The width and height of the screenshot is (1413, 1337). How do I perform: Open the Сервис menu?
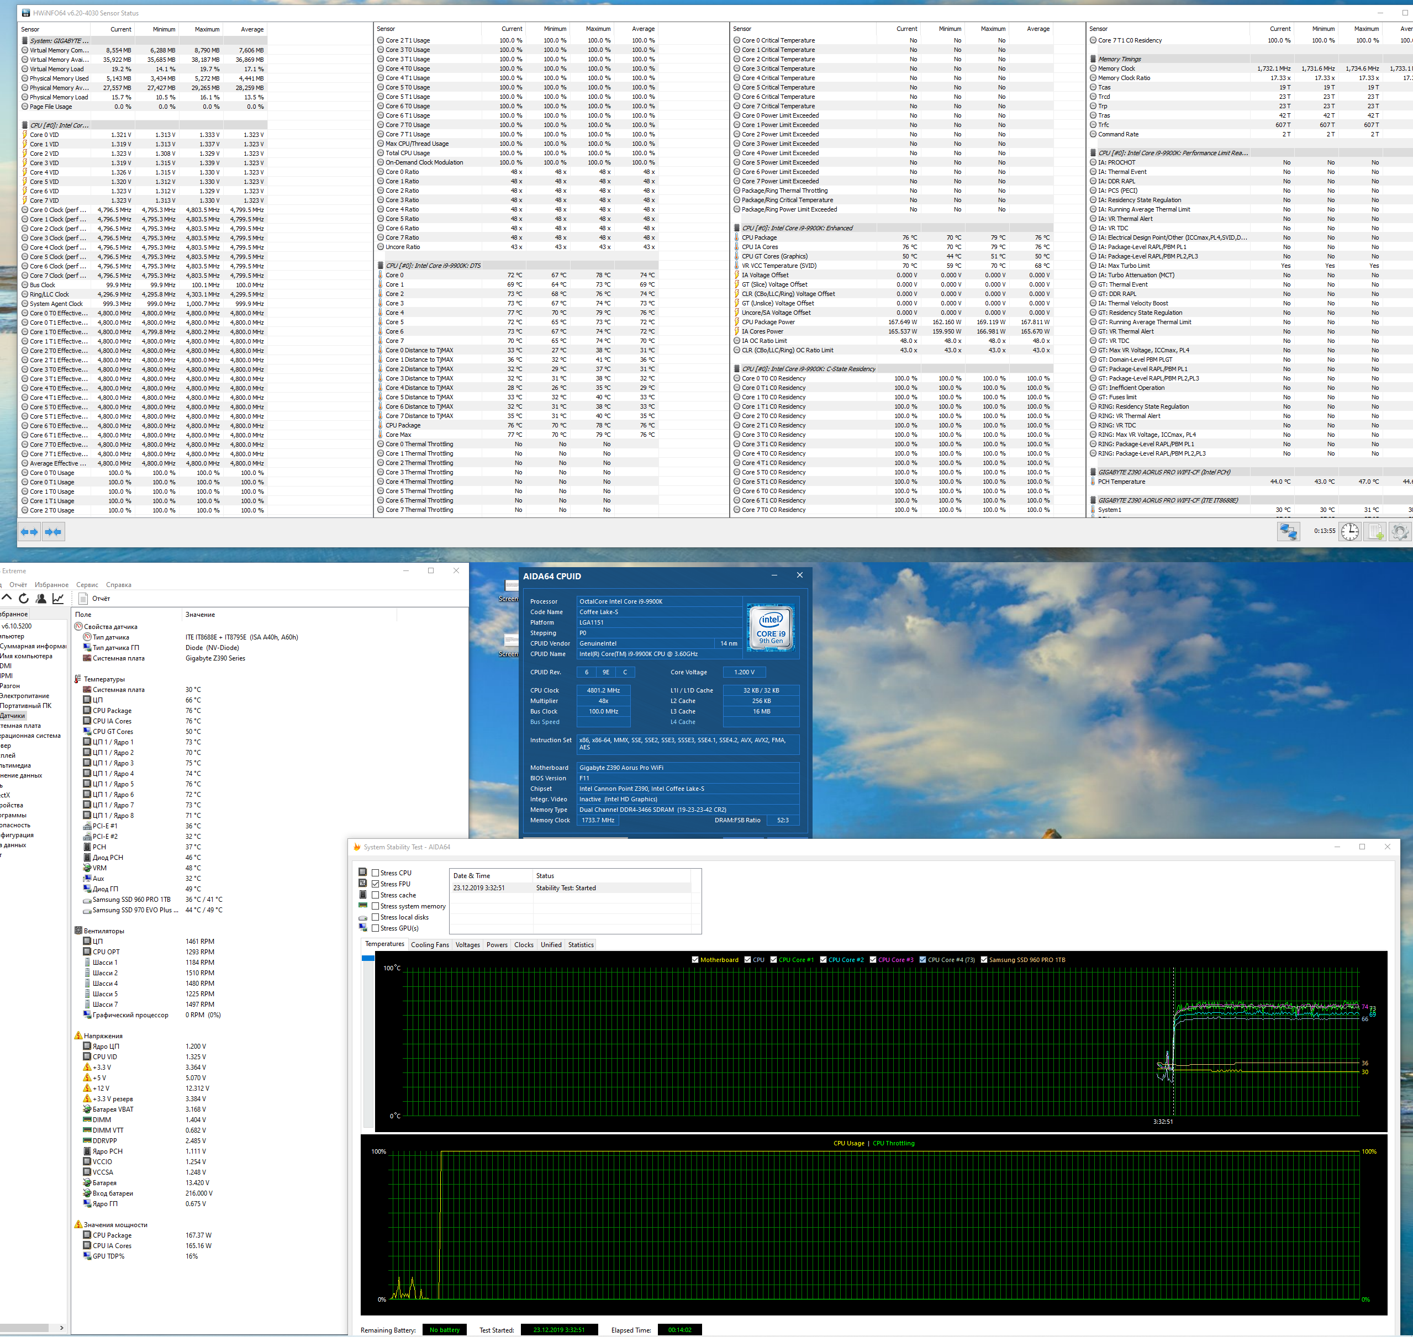(x=87, y=585)
